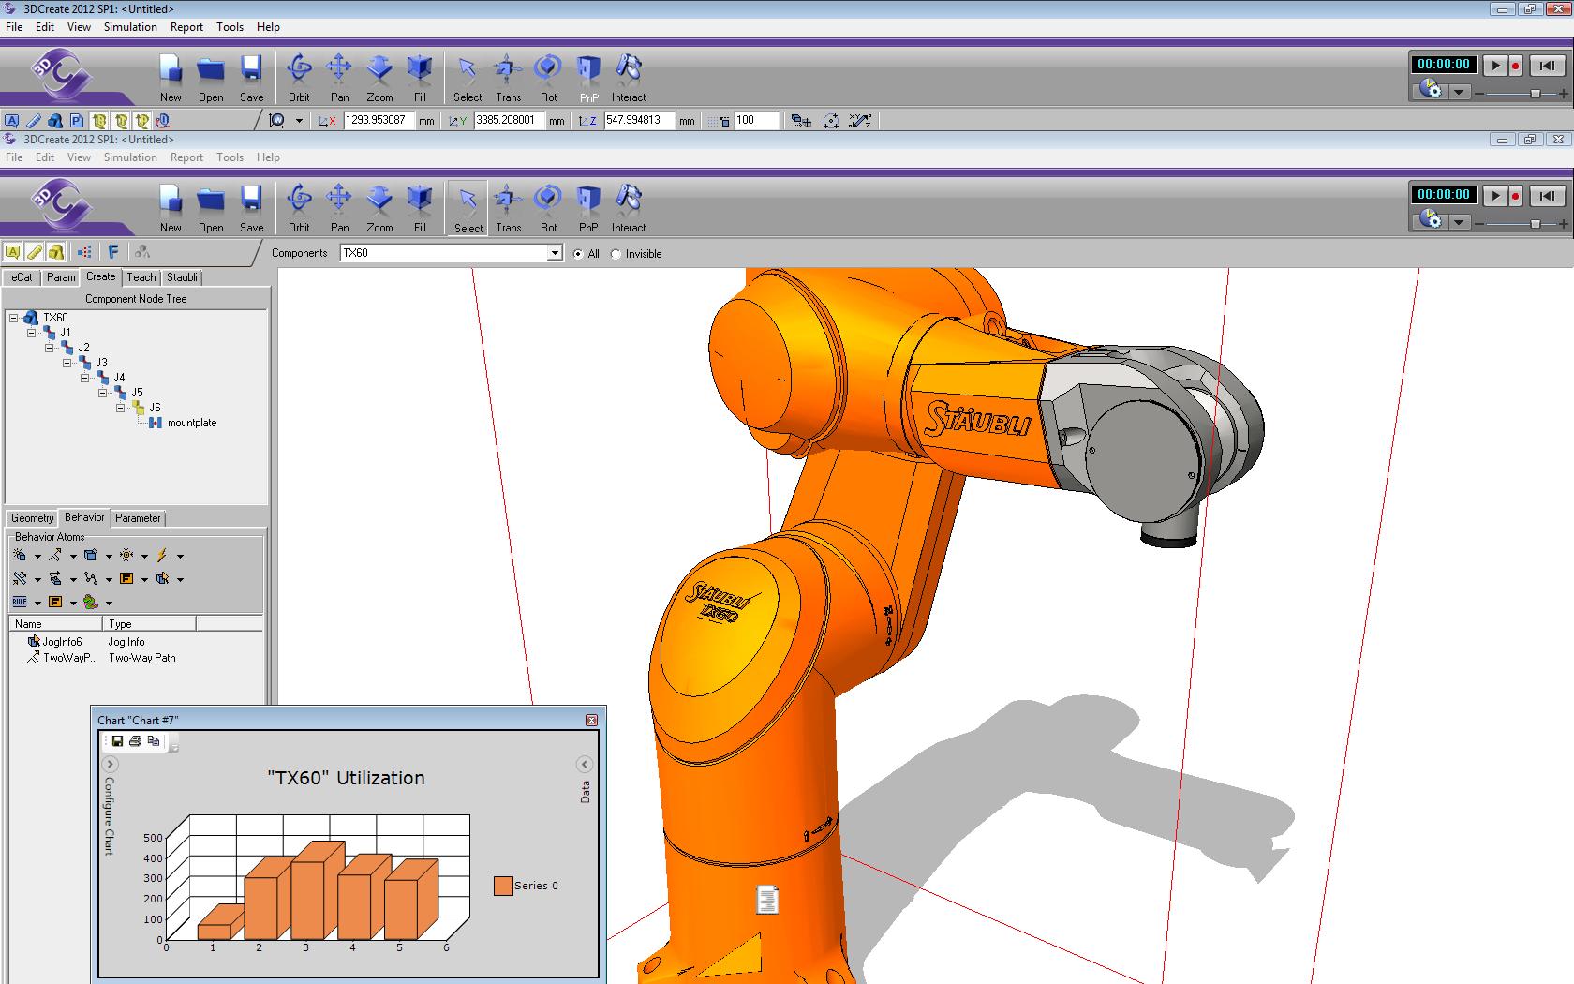Choose the Interact tool in the front window

click(x=629, y=208)
